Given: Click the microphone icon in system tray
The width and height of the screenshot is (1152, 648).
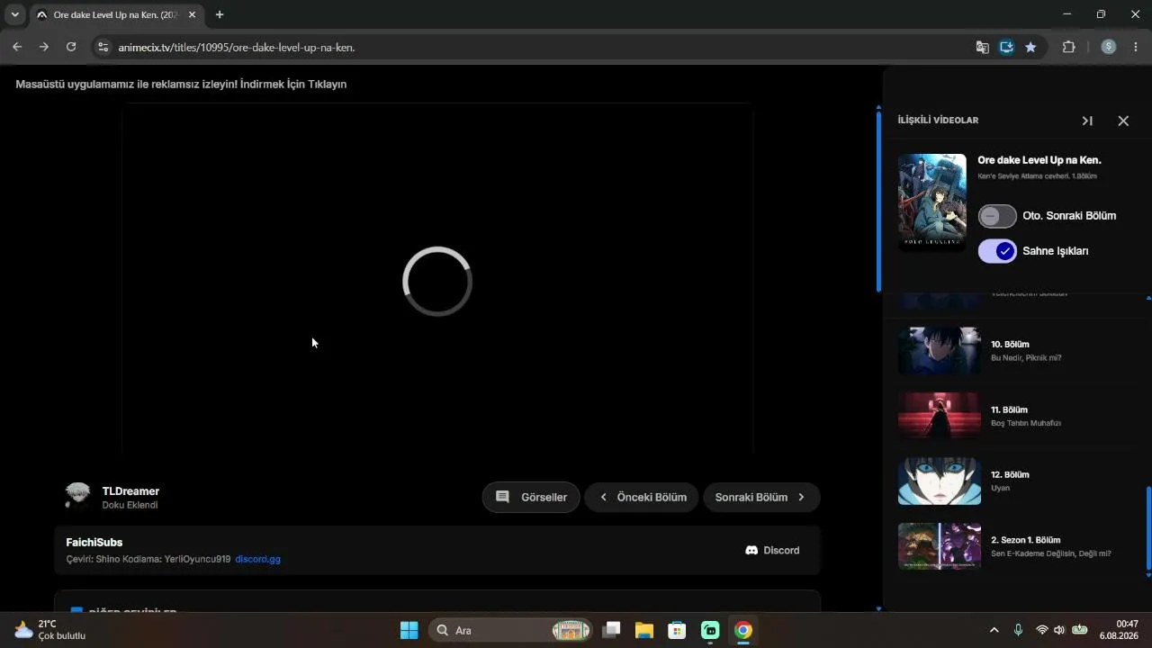Looking at the screenshot, I should [1018, 630].
